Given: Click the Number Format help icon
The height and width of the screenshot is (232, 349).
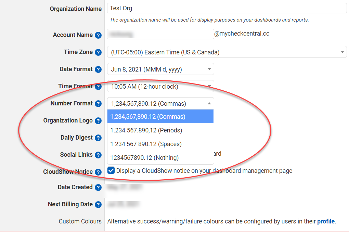Looking at the screenshot, I should tap(98, 104).
